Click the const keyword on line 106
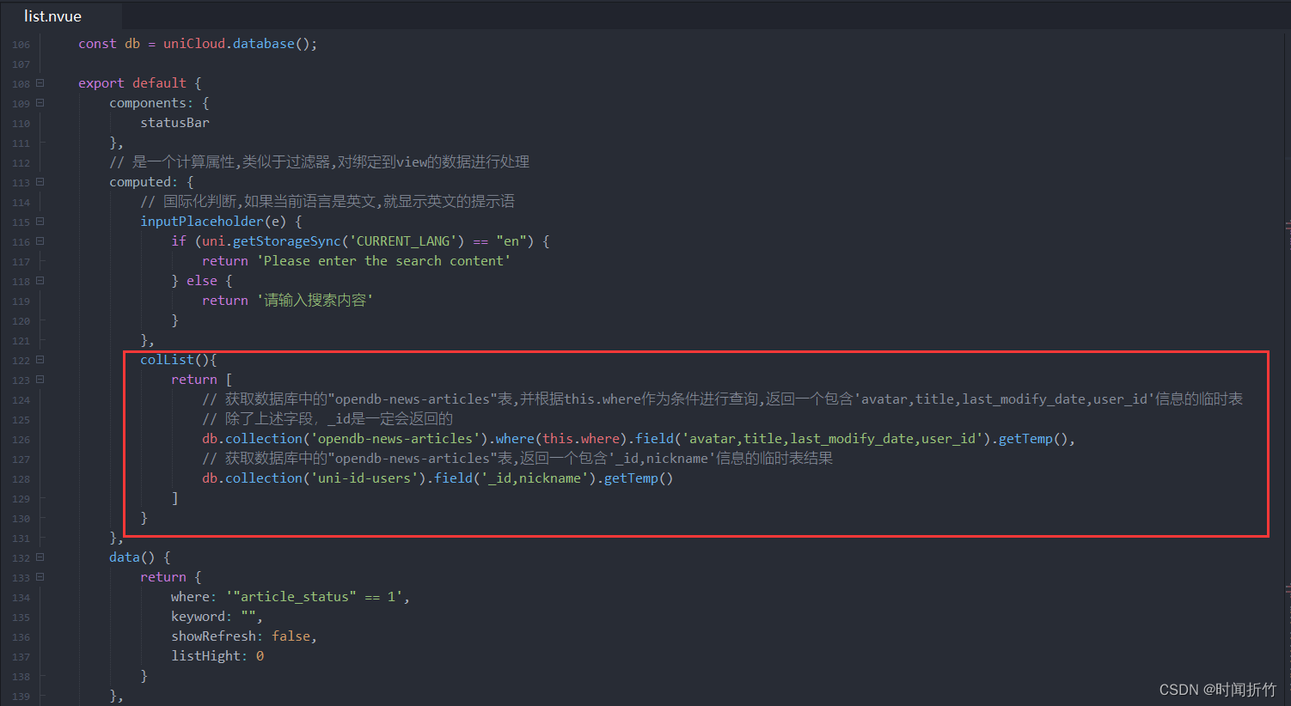 pos(97,44)
